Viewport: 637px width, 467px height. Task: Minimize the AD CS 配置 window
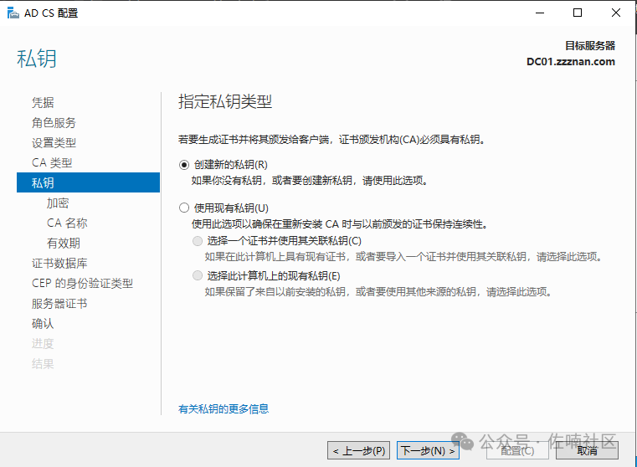540,13
